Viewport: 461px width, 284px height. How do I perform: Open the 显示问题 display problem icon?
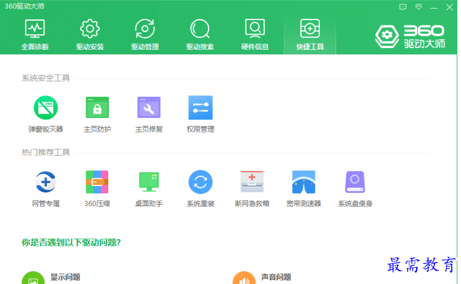33,278
